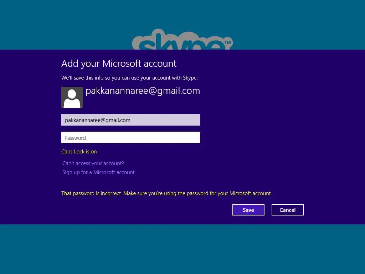Click the "Password" placeholder text
The height and width of the screenshot is (274, 365).
pos(75,138)
